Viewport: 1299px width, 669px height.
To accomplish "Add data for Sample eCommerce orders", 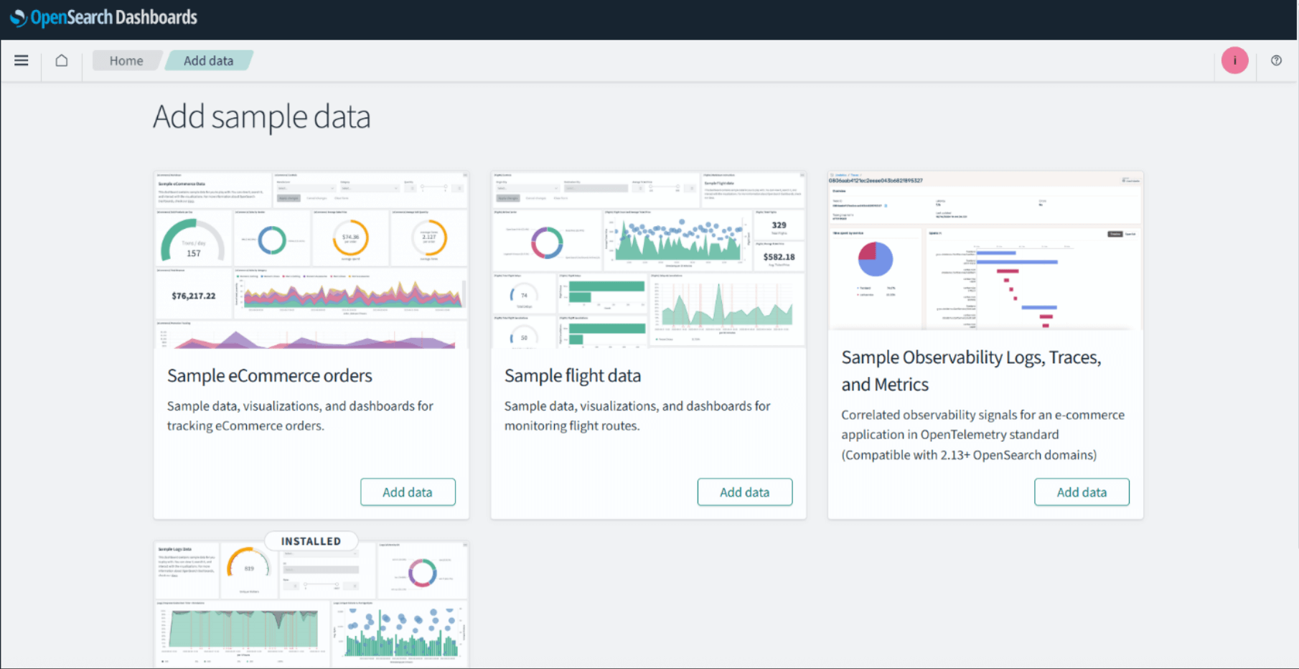I will [408, 492].
